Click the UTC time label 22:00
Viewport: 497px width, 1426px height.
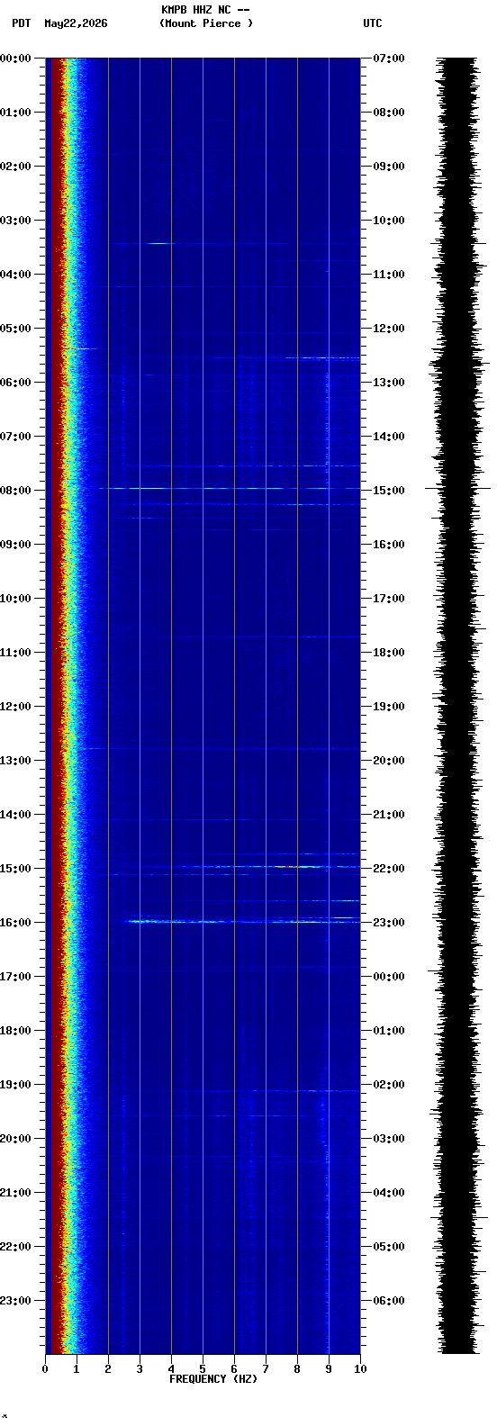coord(389,869)
